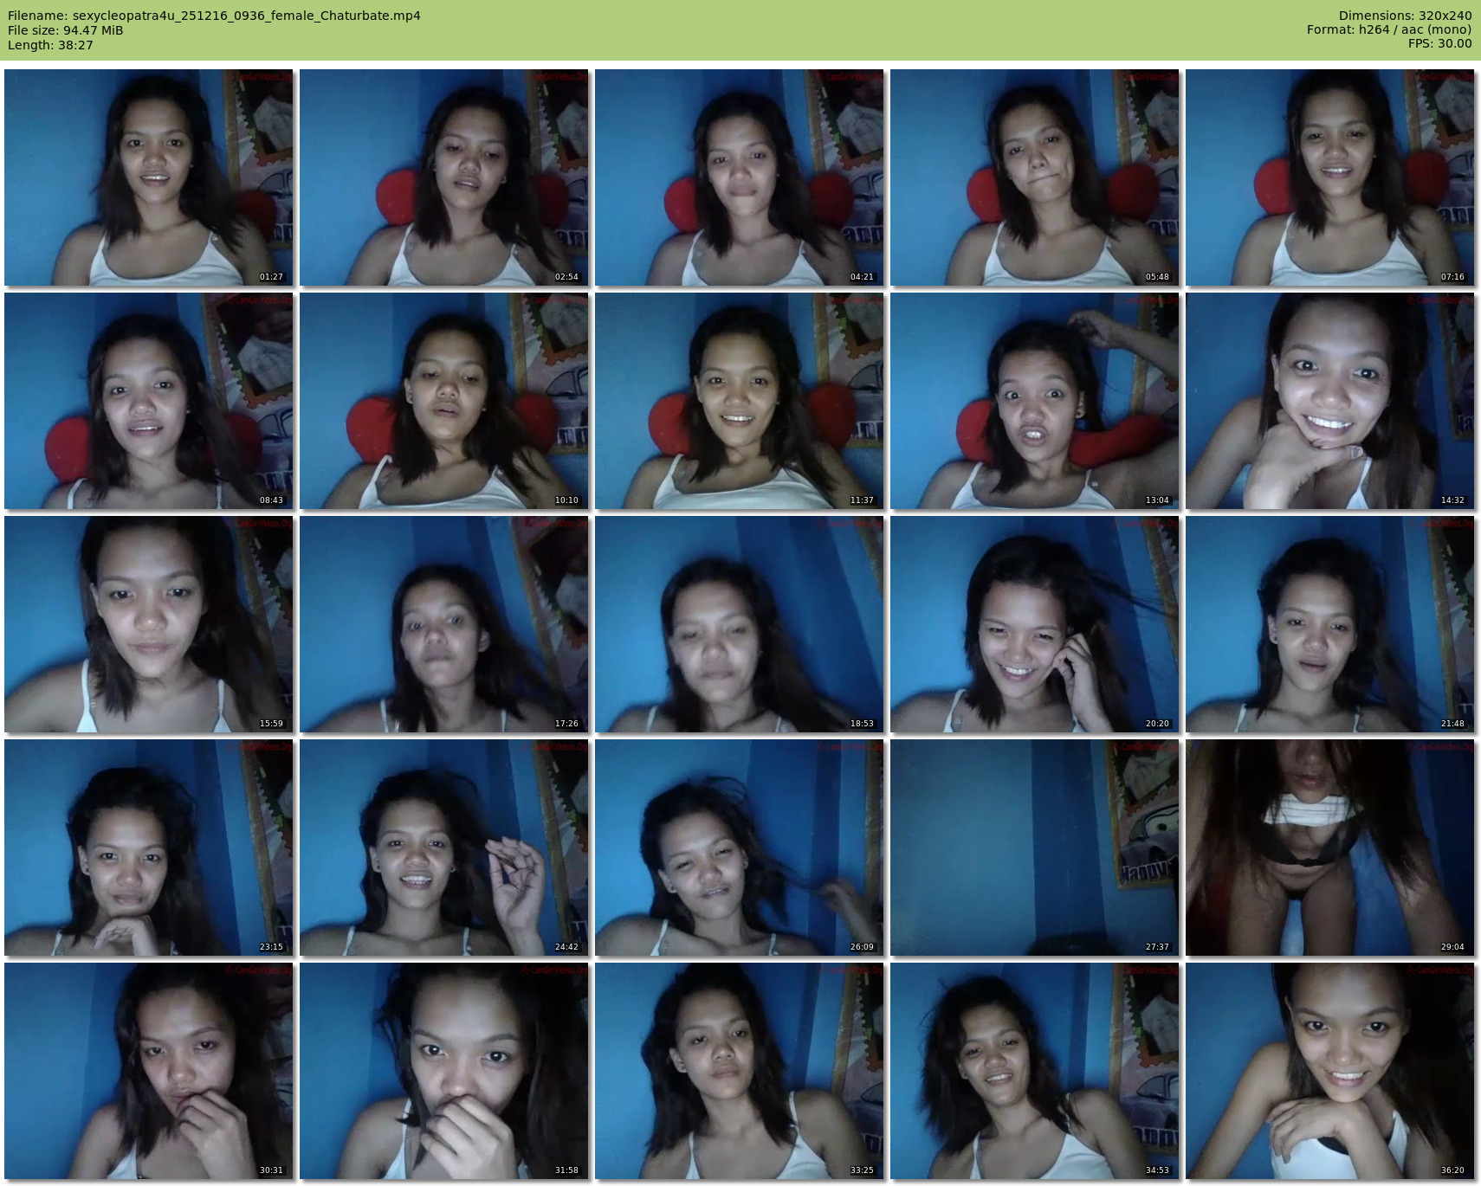Open the thumbnail marked 21:48
Image resolution: width=1481 pixels, height=1186 pixels.
[1330, 624]
